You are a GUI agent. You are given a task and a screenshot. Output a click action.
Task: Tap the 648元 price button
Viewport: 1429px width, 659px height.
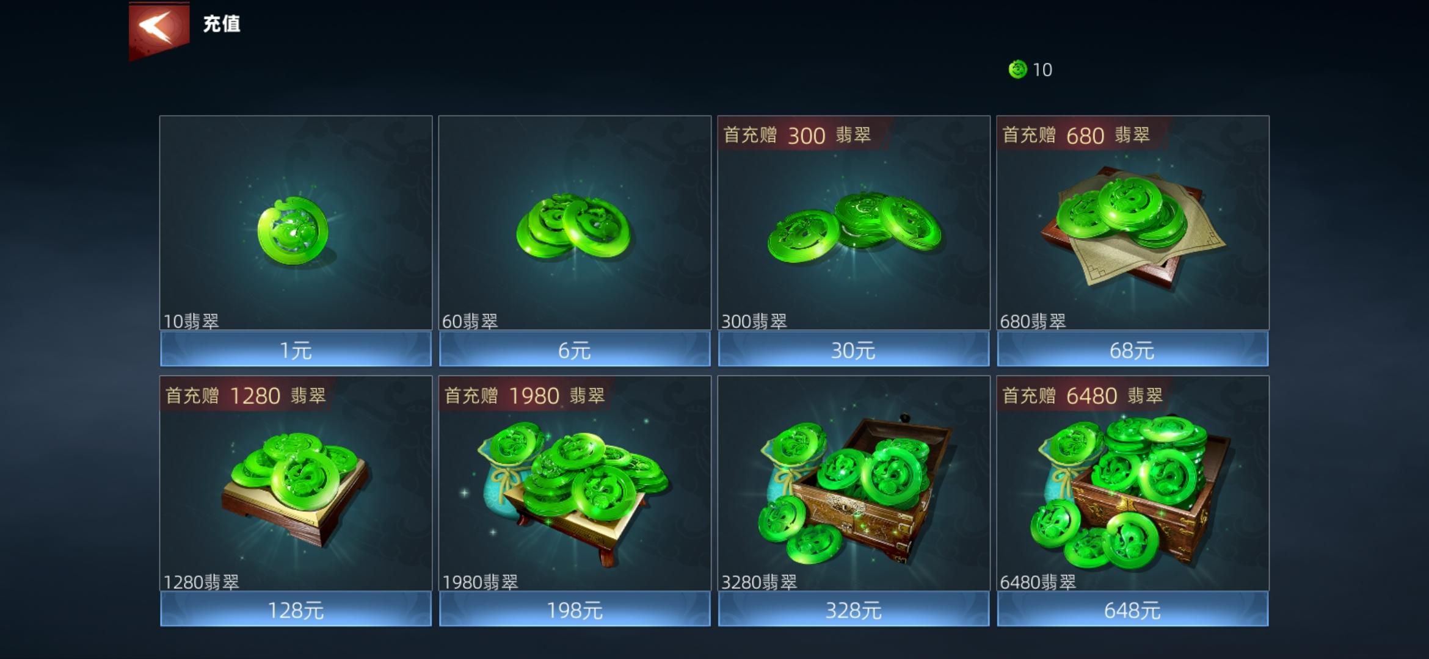tap(1133, 610)
